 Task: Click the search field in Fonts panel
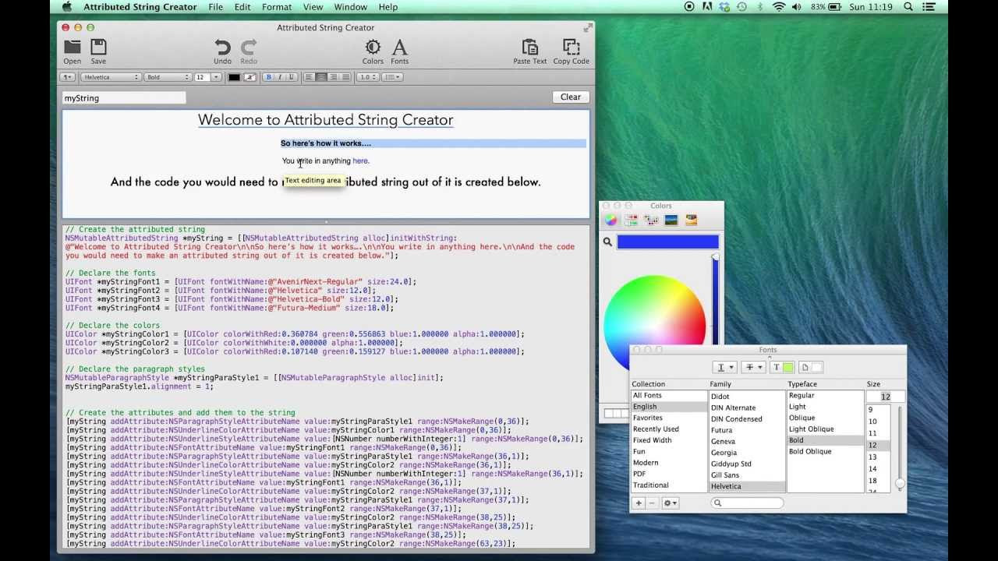747,503
